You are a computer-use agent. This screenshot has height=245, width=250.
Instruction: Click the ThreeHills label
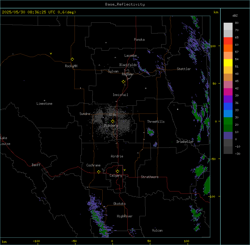156,122
